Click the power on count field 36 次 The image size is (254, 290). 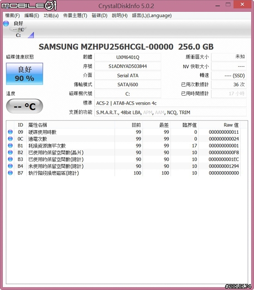(x=229, y=85)
